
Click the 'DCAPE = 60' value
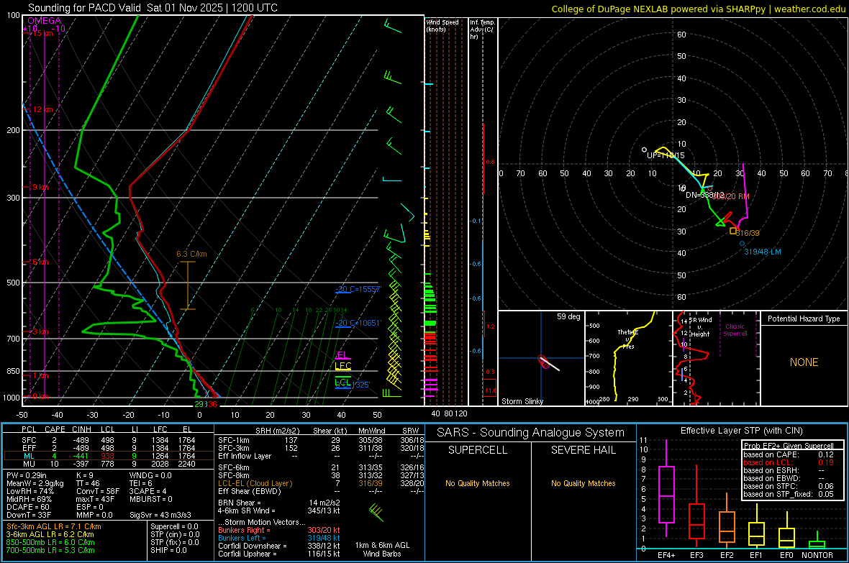coord(27,507)
